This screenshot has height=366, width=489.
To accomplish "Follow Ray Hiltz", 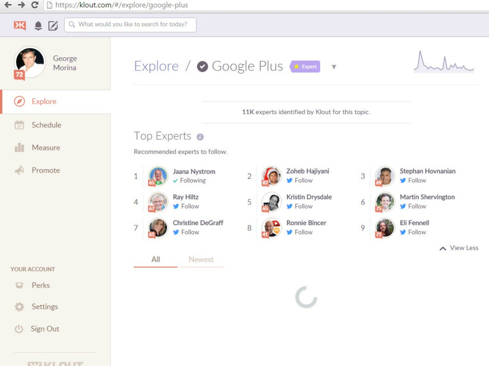I will click(186, 206).
